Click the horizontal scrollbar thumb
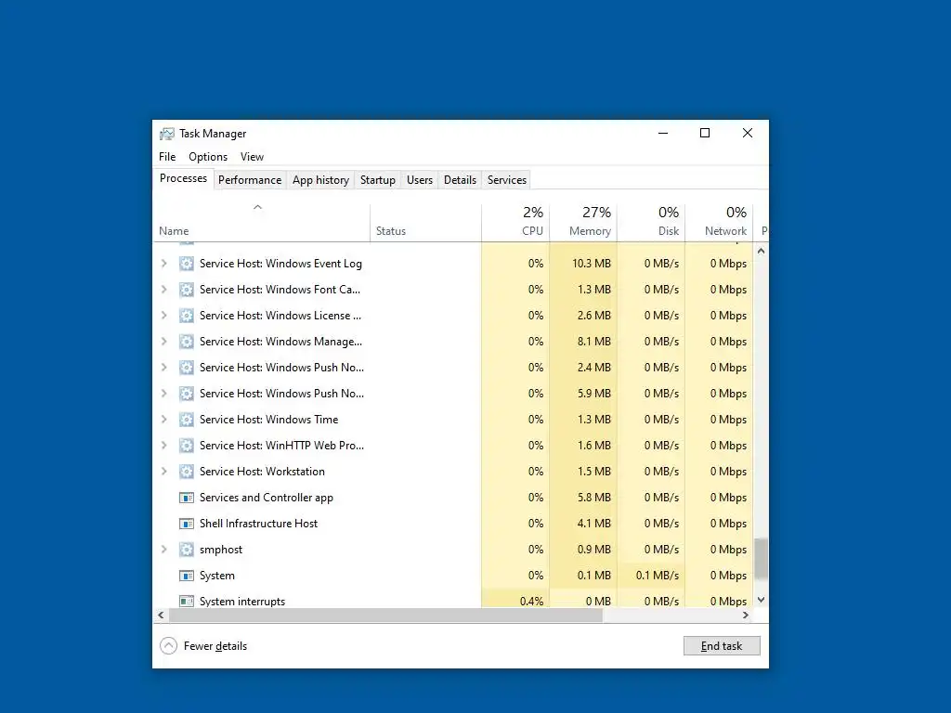Viewport: 951px width, 713px height. pyautogui.click(x=385, y=616)
